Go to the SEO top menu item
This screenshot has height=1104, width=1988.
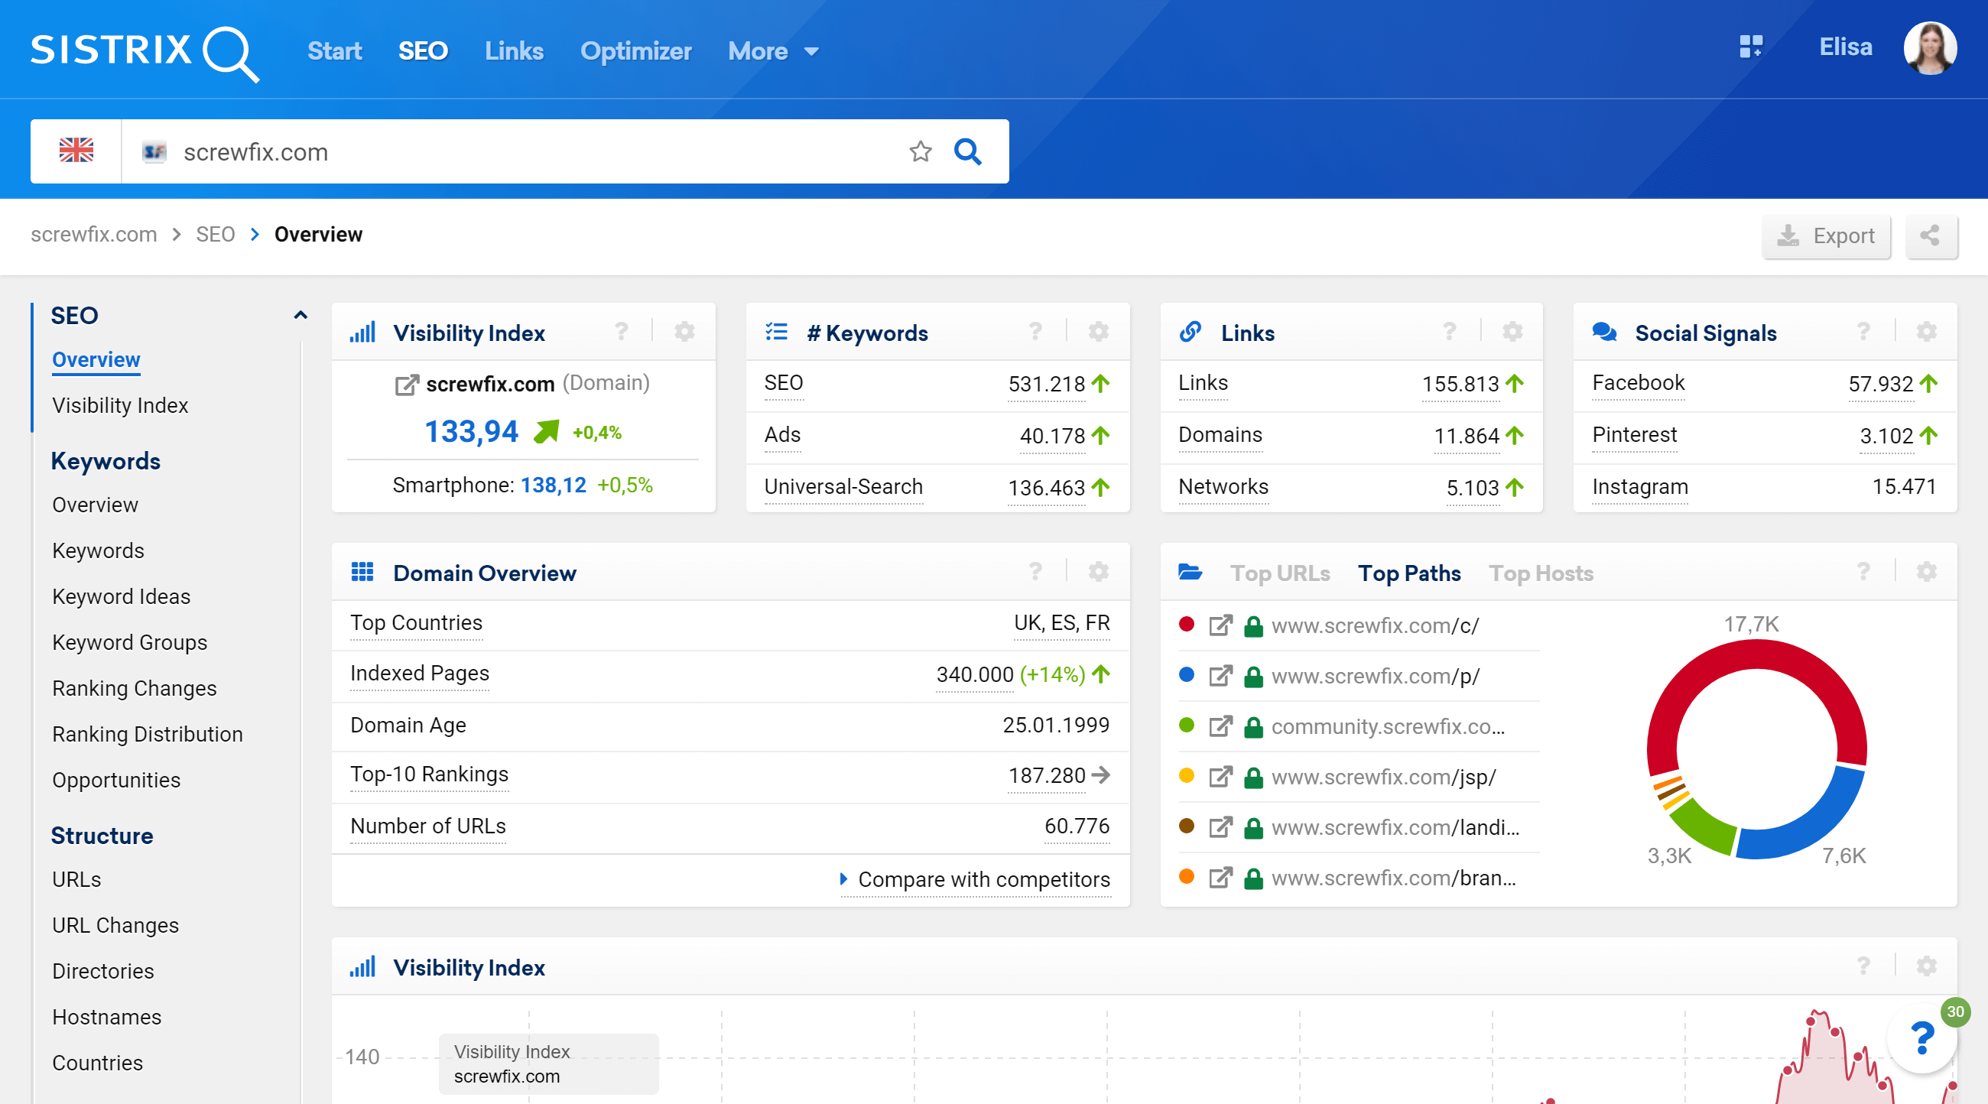(422, 51)
